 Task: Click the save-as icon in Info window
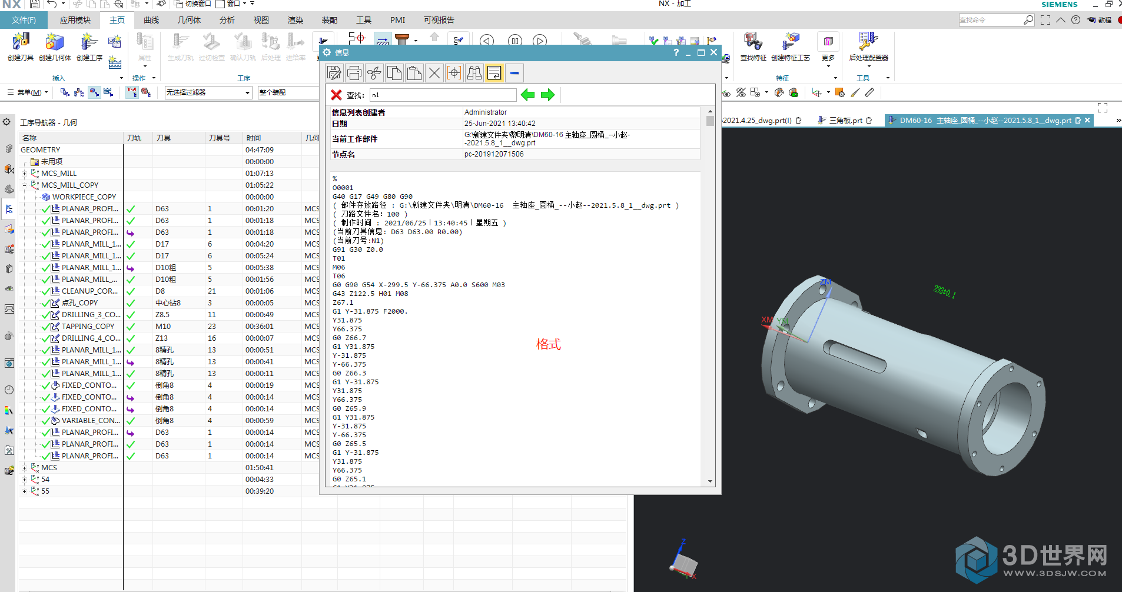coord(334,73)
